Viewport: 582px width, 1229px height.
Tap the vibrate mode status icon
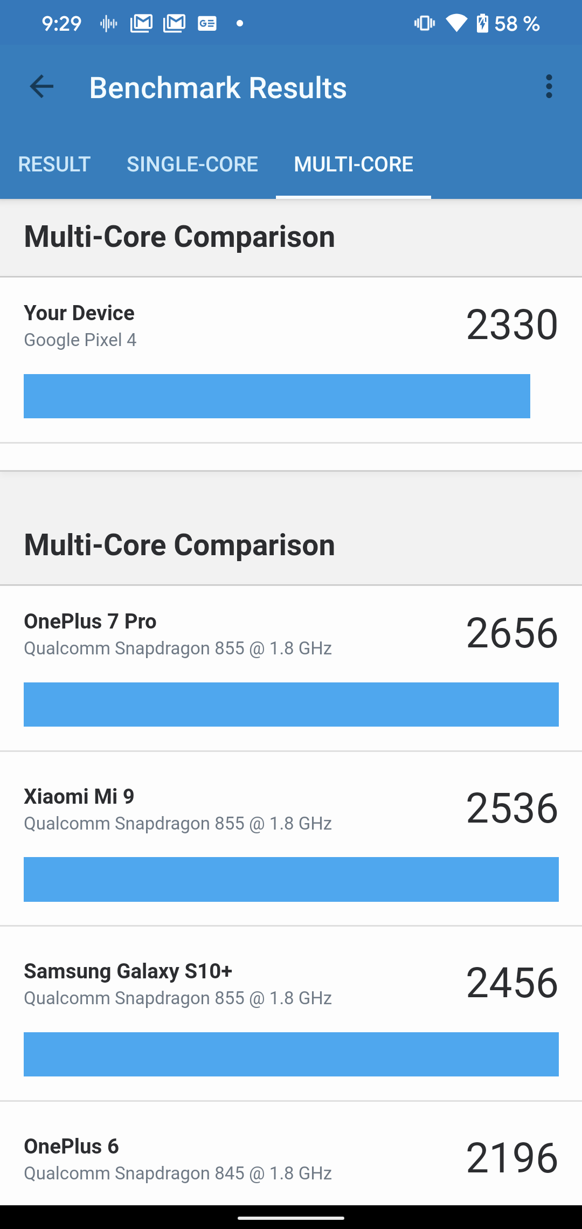(x=424, y=23)
